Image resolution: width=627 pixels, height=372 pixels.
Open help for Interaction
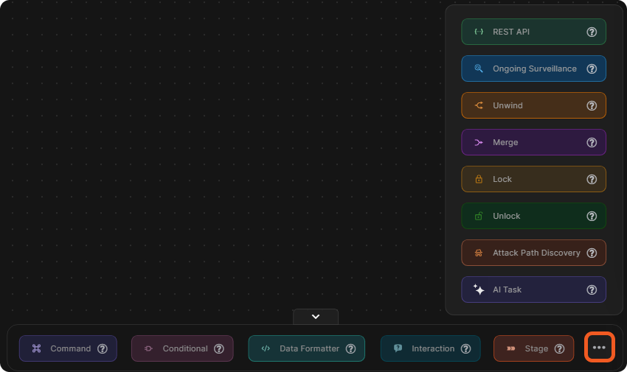click(x=465, y=348)
